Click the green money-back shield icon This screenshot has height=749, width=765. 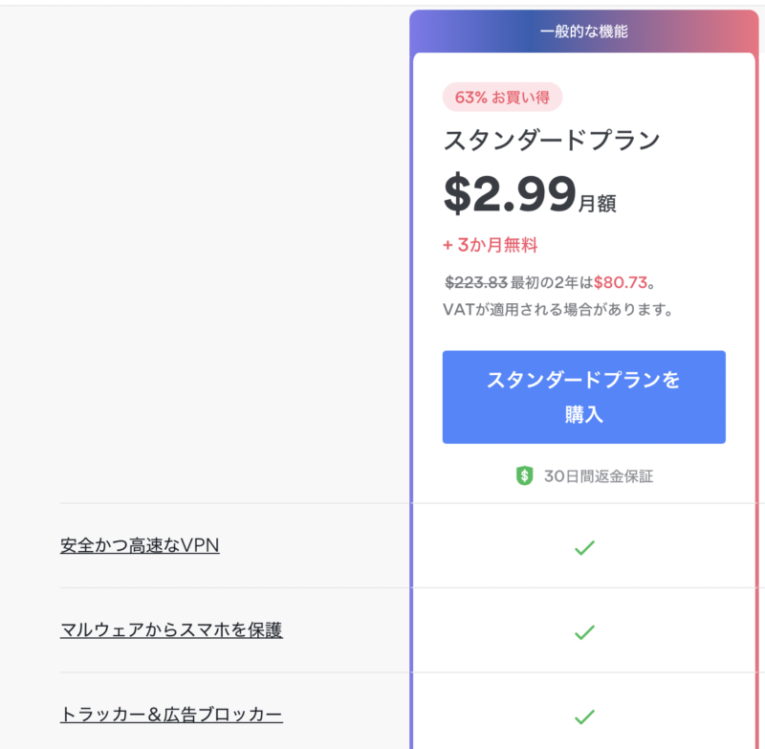click(524, 475)
